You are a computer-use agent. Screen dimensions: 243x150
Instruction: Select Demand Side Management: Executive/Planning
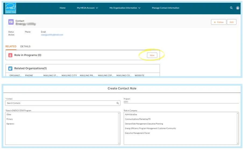coord(144,124)
